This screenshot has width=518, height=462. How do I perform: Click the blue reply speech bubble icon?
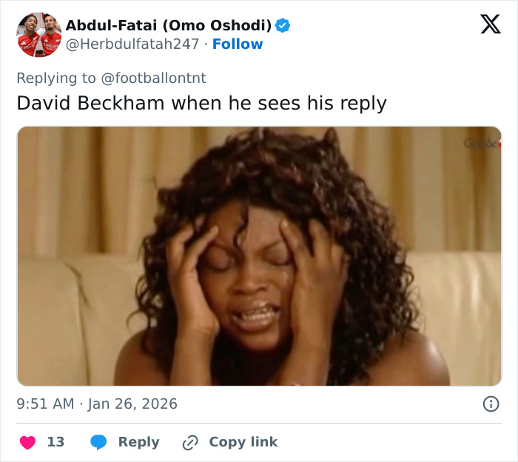(99, 442)
